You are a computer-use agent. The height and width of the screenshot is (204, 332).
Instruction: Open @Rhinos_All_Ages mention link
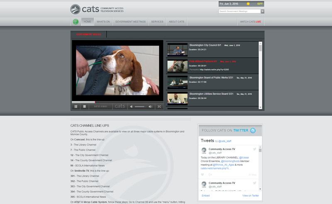coord(223,165)
